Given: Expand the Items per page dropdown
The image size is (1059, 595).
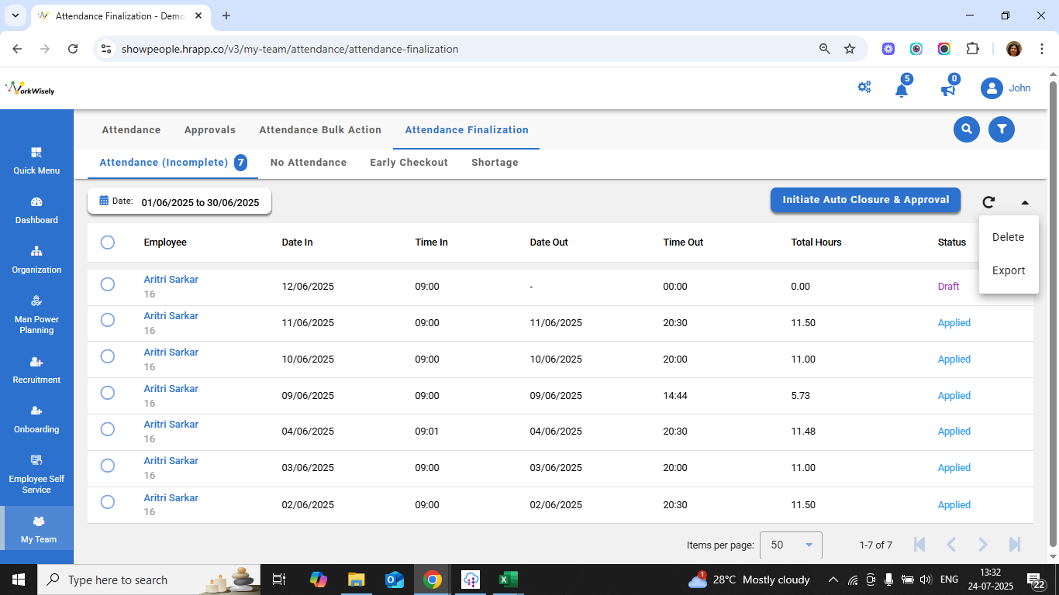Looking at the screenshot, I should tap(791, 545).
